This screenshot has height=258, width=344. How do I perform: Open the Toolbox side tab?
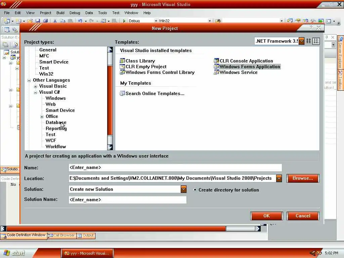pos(340,80)
